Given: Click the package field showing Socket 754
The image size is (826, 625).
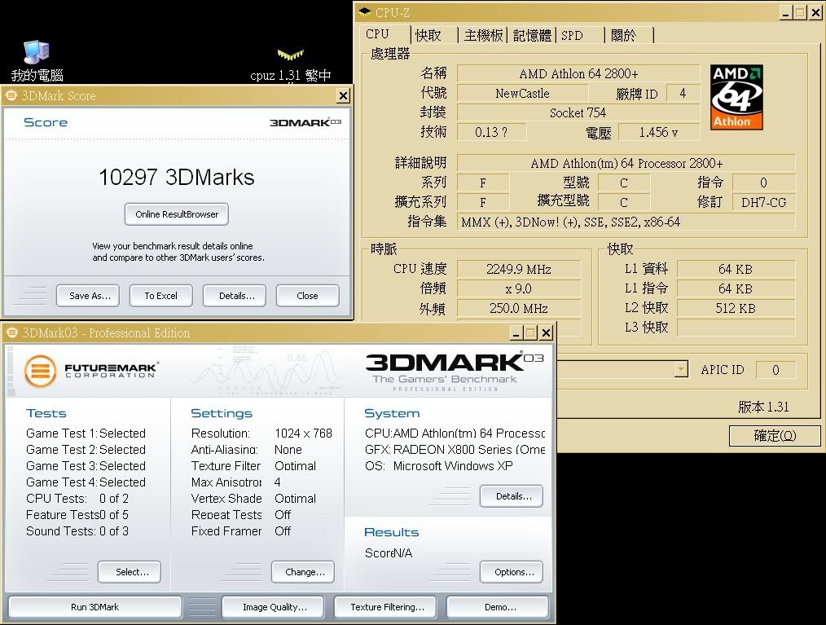Looking at the screenshot, I should 578,112.
